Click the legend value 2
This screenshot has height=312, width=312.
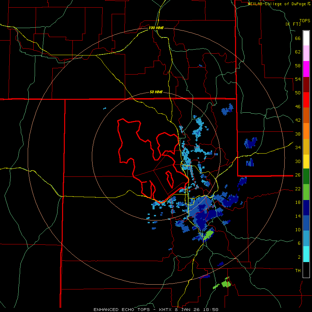point(299,257)
